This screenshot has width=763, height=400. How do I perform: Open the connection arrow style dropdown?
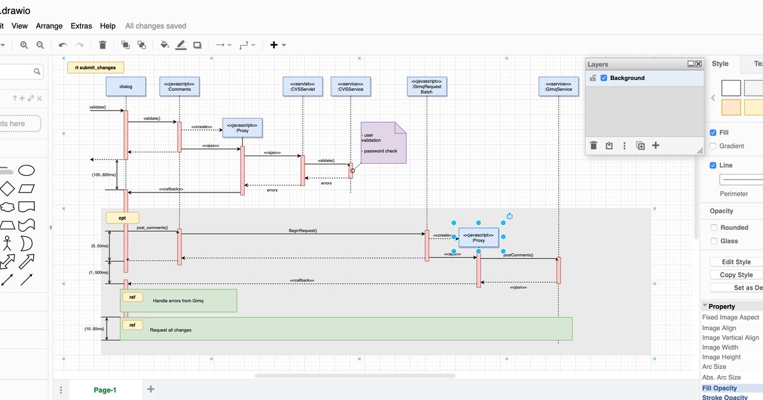click(x=223, y=45)
